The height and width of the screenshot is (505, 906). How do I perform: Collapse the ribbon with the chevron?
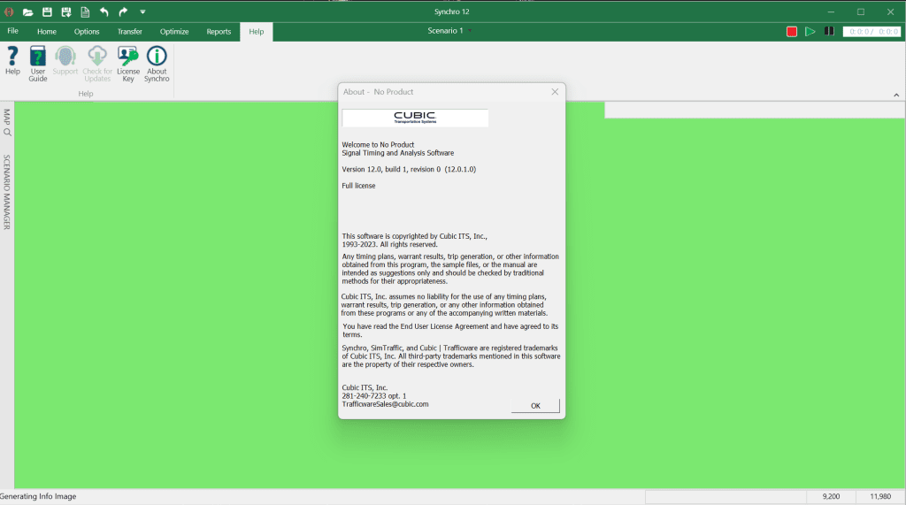pyautogui.click(x=895, y=95)
